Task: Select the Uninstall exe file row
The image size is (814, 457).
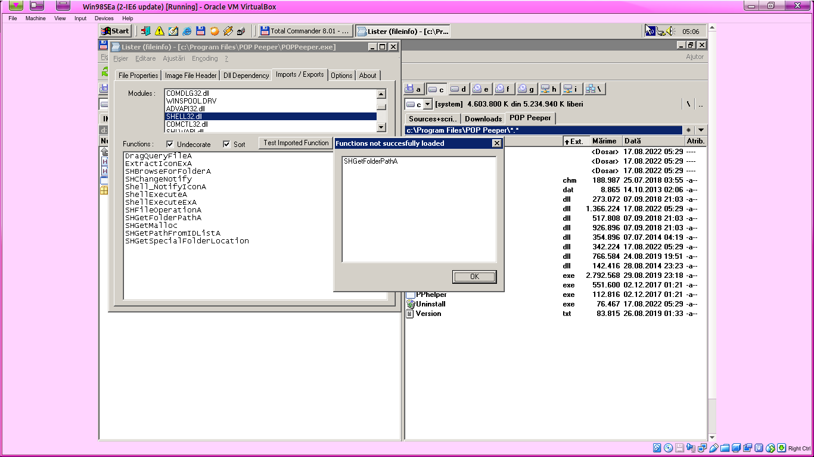Action: tap(555, 304)
